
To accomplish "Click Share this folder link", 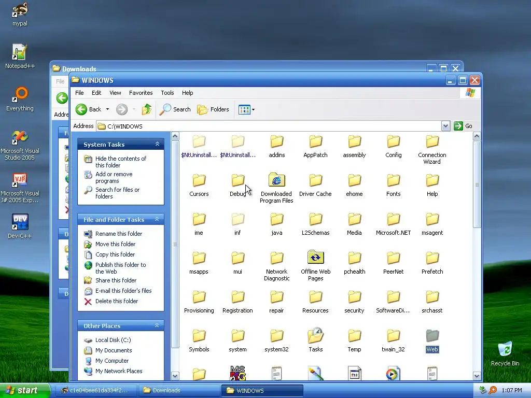I will [x=116, y=280].
